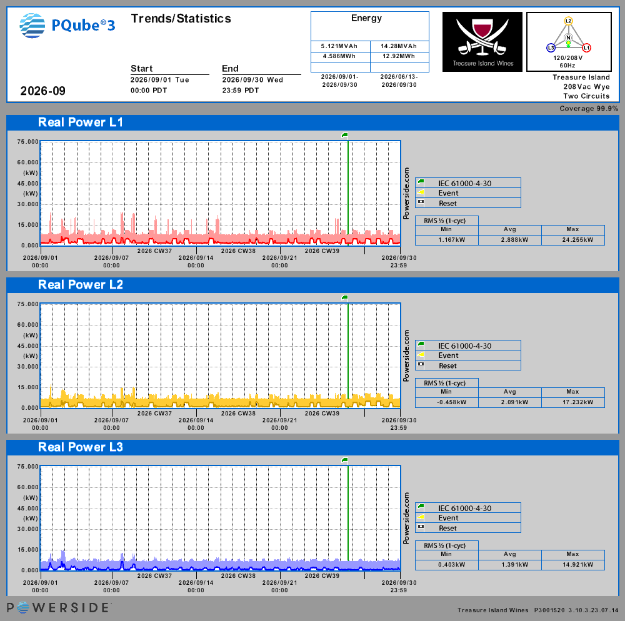Image resolution: width=625 pixels, height=621 pixels.
Task: Click green IEC 61000-4-30 flag icon in L2 legend
Action: 421,345
